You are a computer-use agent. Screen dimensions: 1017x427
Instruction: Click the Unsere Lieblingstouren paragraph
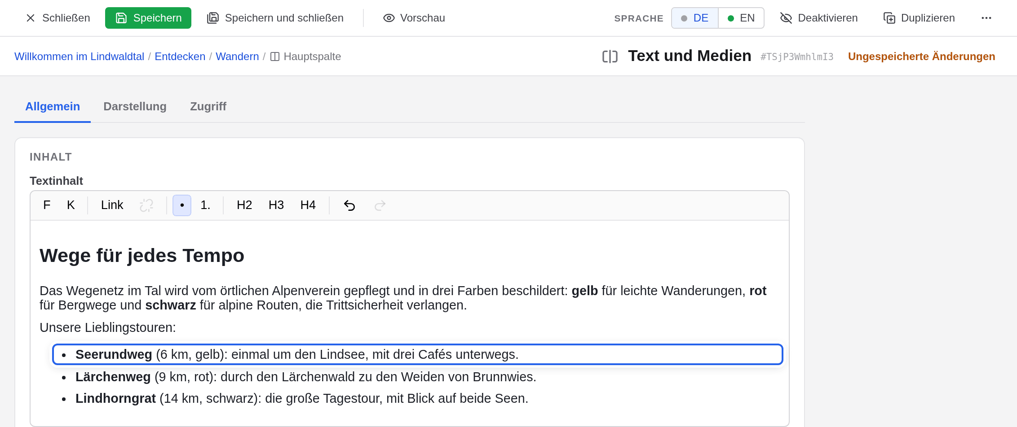tap(108, 327)
